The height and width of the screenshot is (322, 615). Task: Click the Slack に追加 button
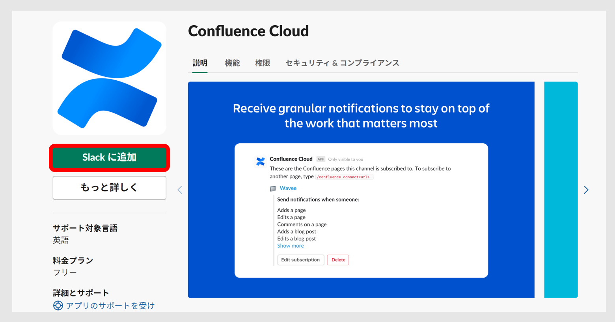tap(109, 157)
